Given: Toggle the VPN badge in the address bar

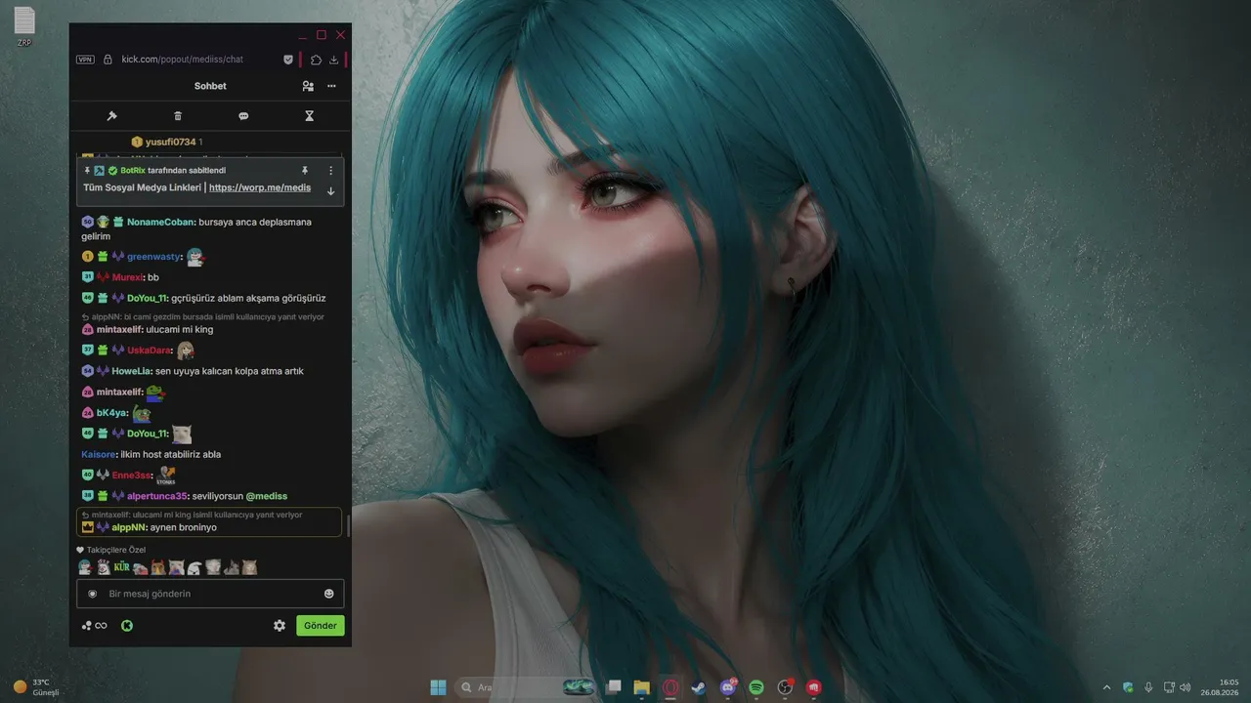Looking at the screenshot, I should (x=85, y=60).
